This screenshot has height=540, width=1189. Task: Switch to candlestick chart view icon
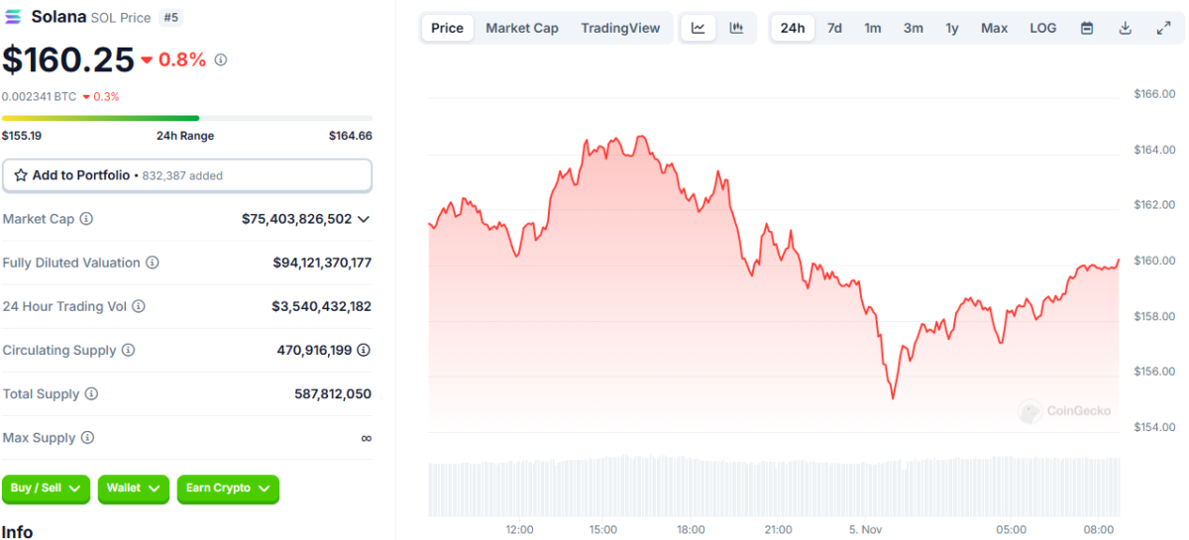736,28
